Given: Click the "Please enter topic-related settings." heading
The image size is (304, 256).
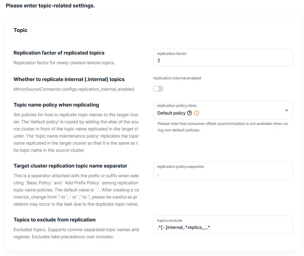Looking at the screenshot, I should point(50,6).
